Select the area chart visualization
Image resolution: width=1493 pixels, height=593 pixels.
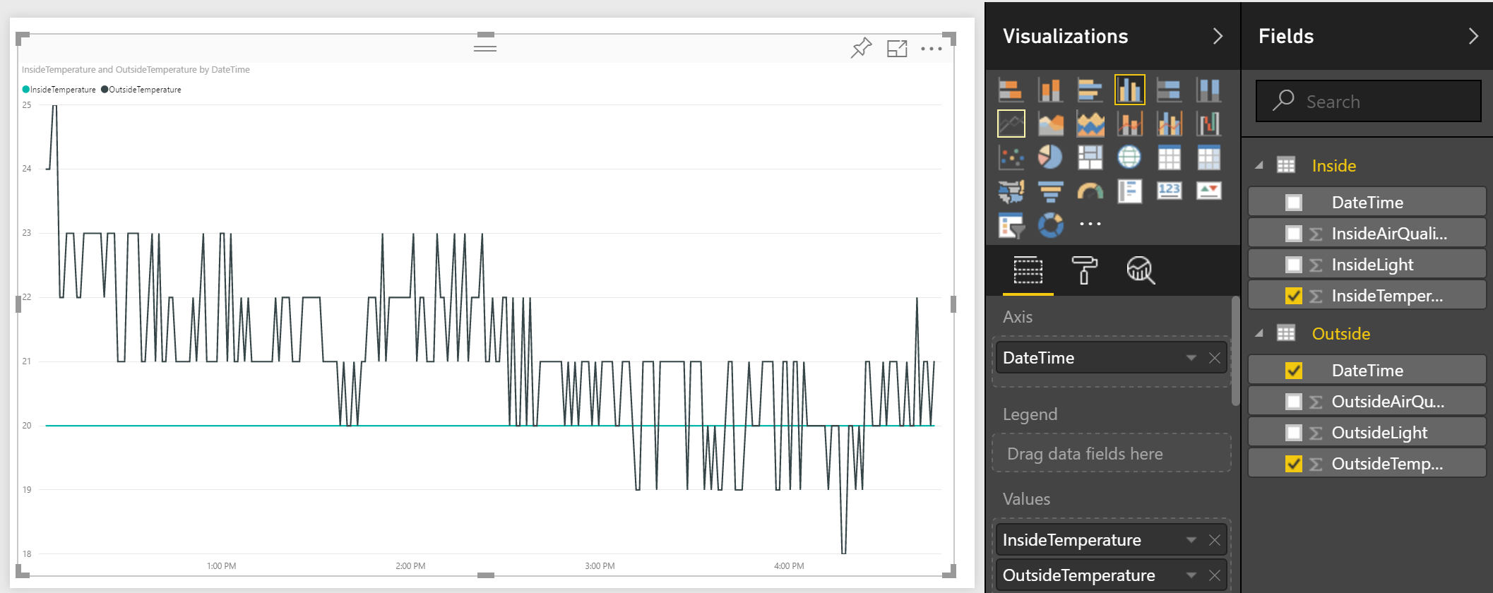pos(1050,124)
